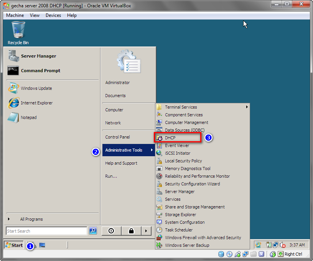Click VirtualBox network adapter indicator
Viewport: 313px width, 261px height.
click(245, 254)
